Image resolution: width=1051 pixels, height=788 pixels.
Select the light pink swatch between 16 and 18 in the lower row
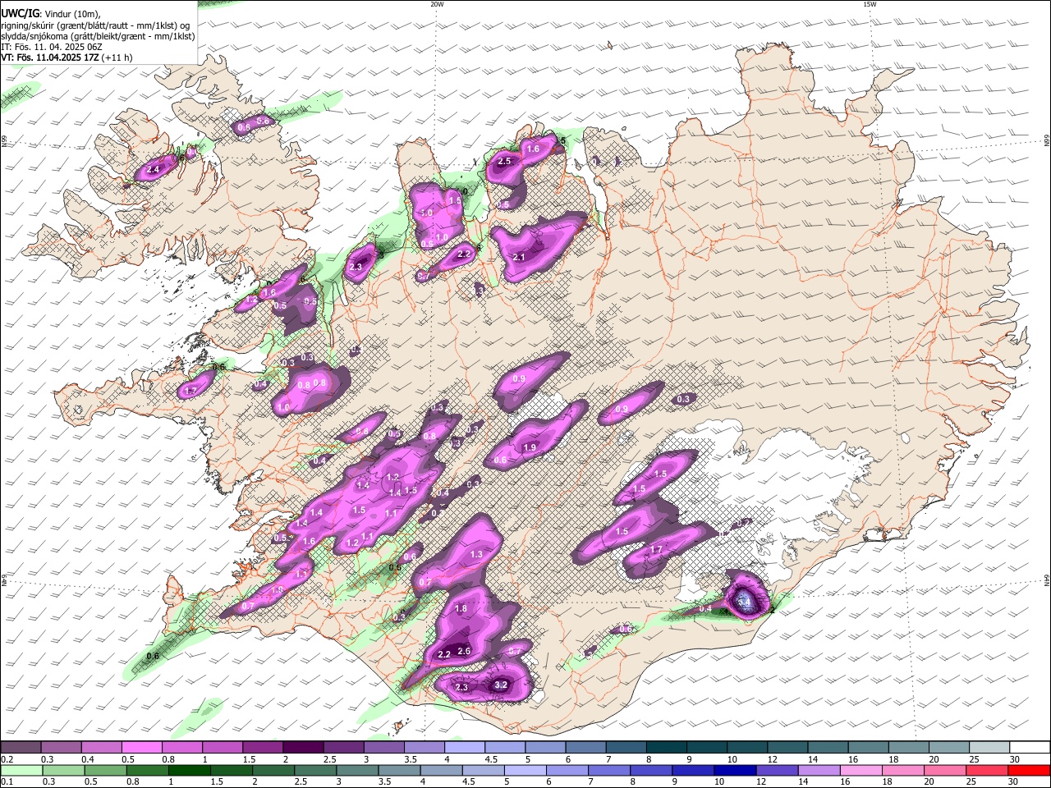click(x=861, y=771)
